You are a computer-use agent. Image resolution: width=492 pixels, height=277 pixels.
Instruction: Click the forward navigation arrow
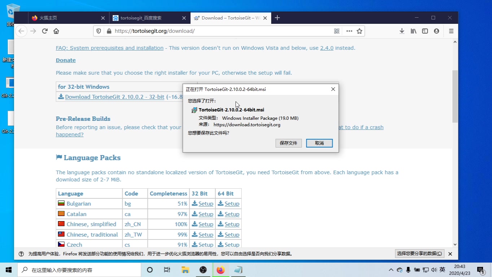point(33,31)
